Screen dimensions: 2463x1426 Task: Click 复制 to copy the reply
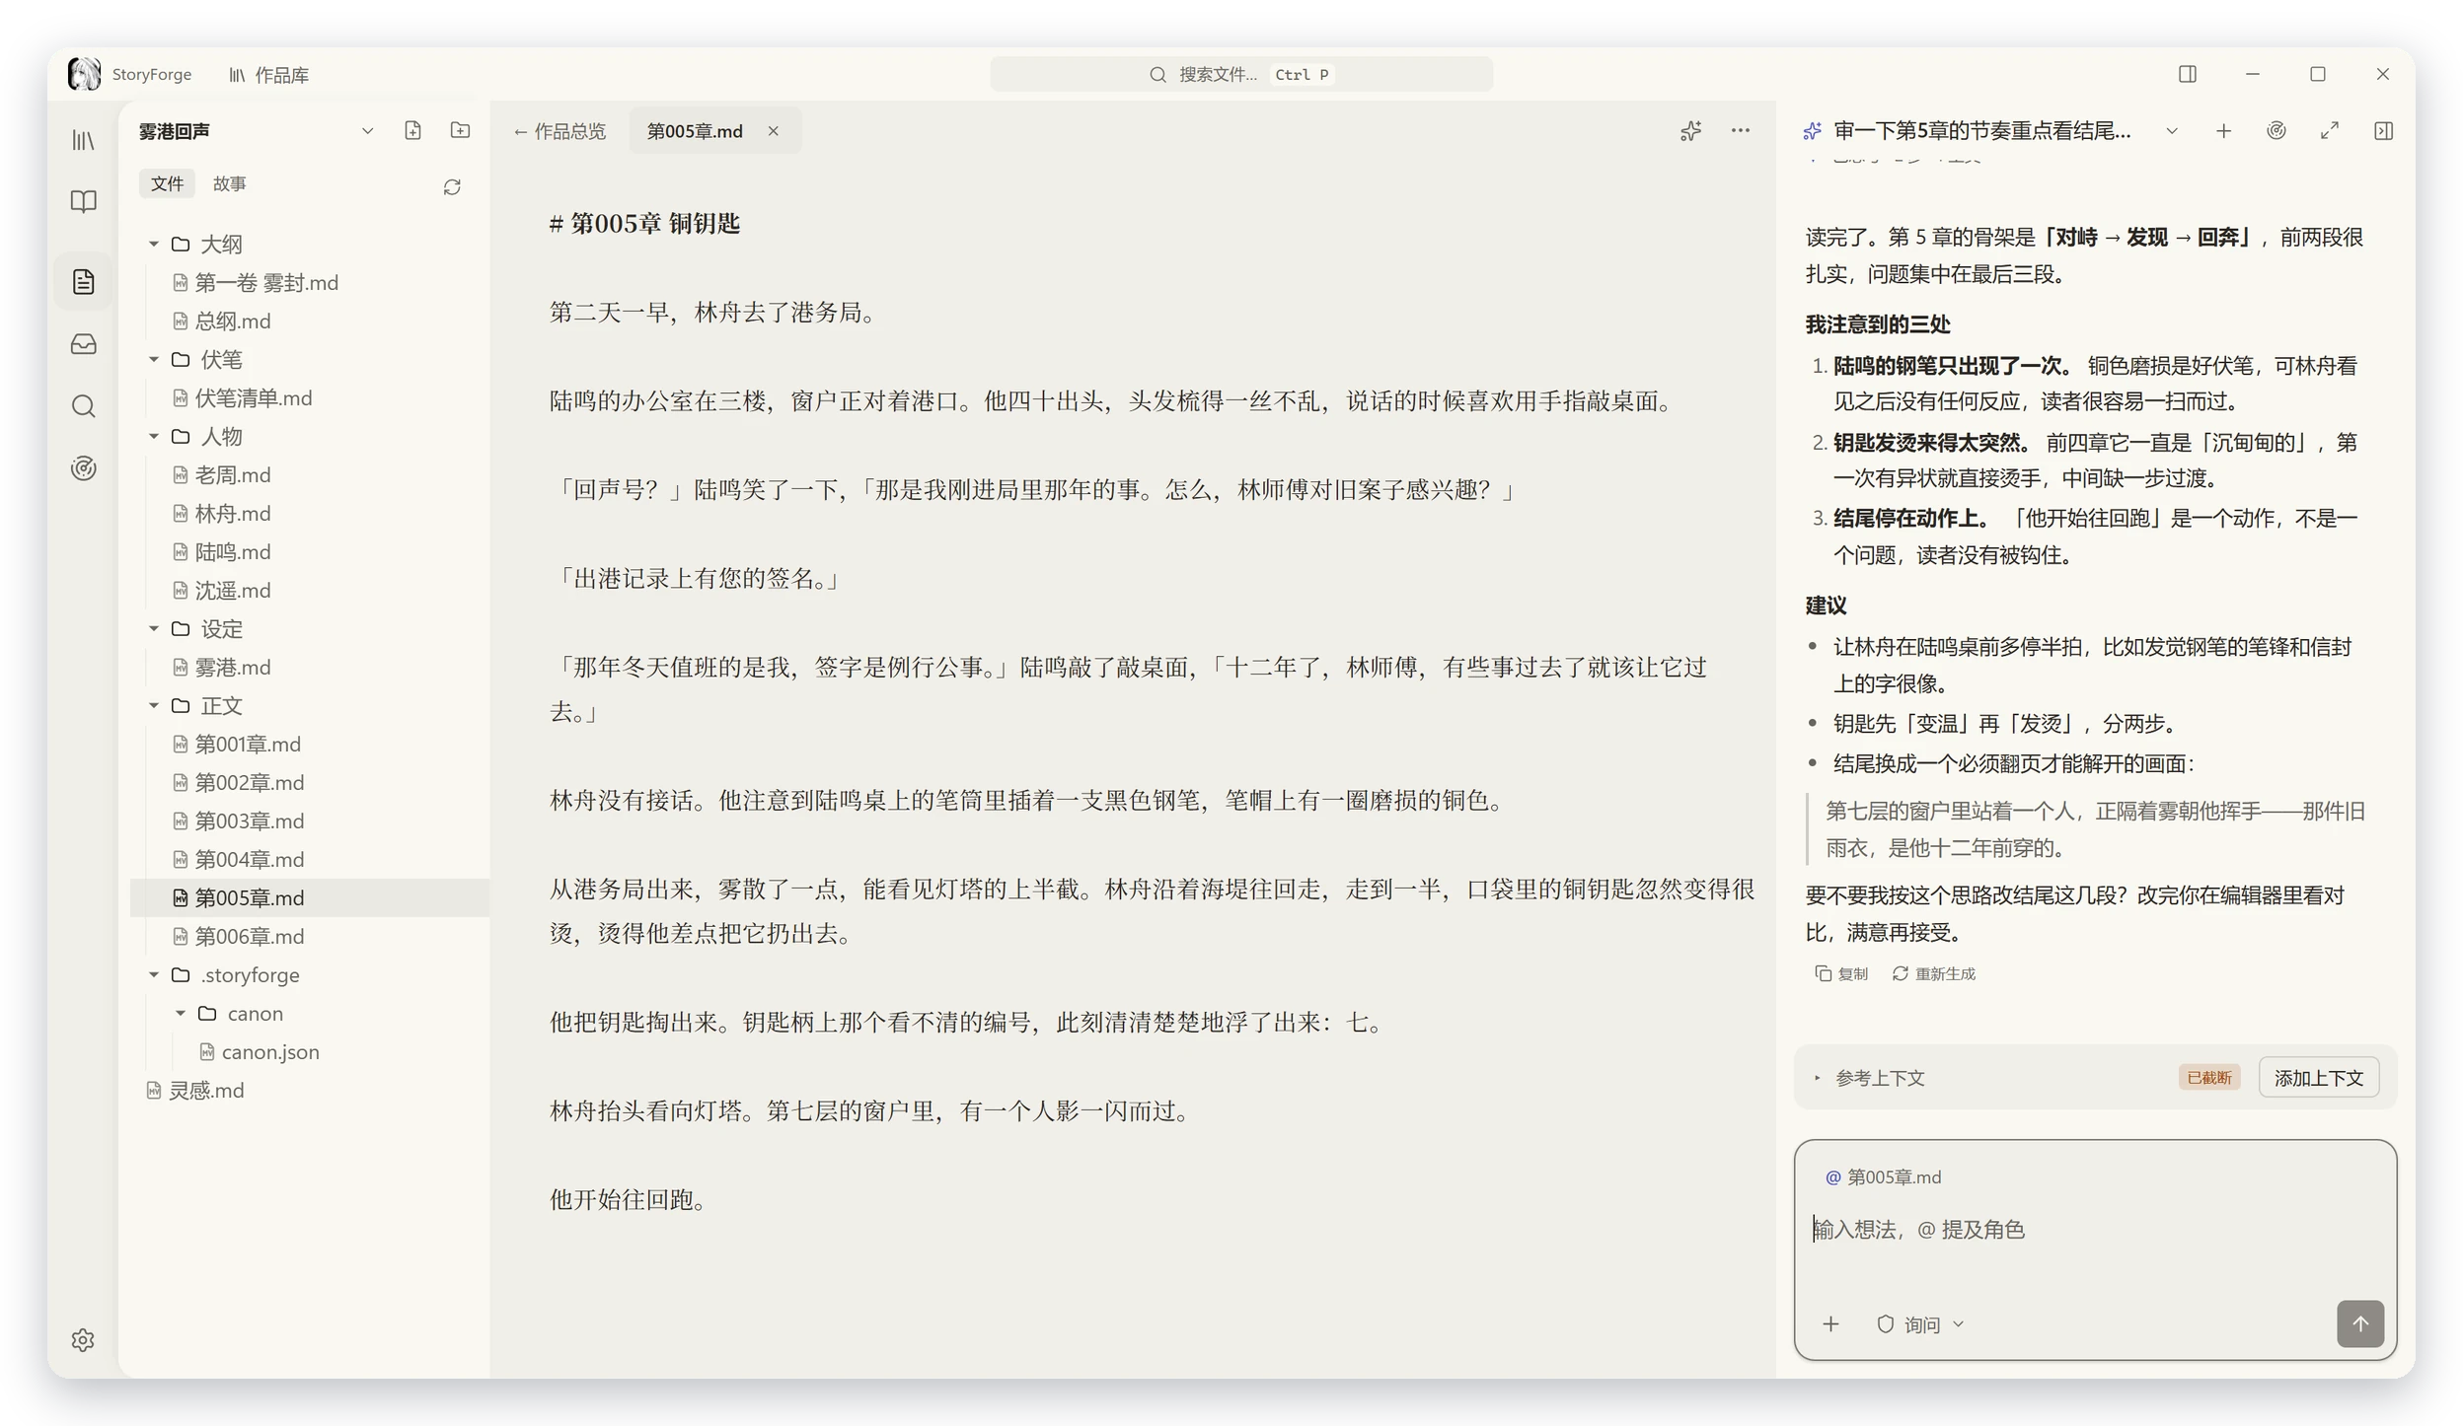[x=1841, y=973]
